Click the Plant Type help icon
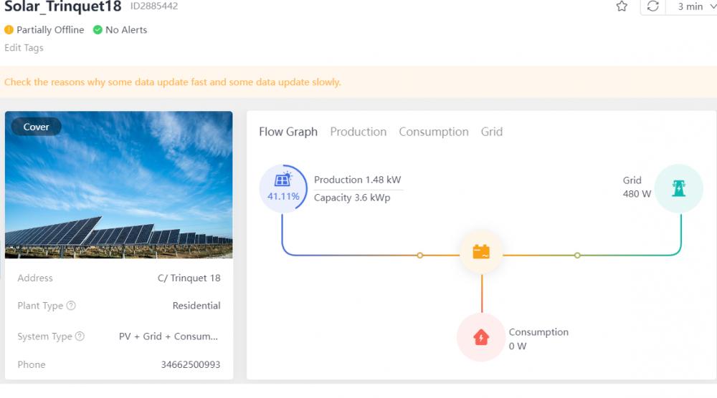Viewport: 717px width, 398px height. (x=71, y=306)
